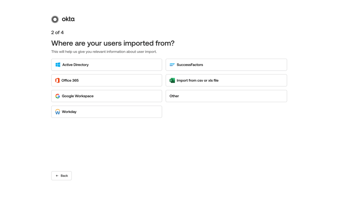Select the Other option

226,96
